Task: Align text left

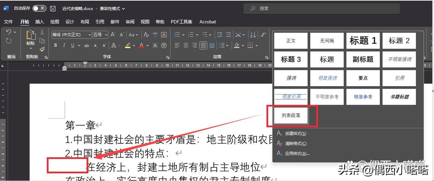Action: click(x=177, y=45)
